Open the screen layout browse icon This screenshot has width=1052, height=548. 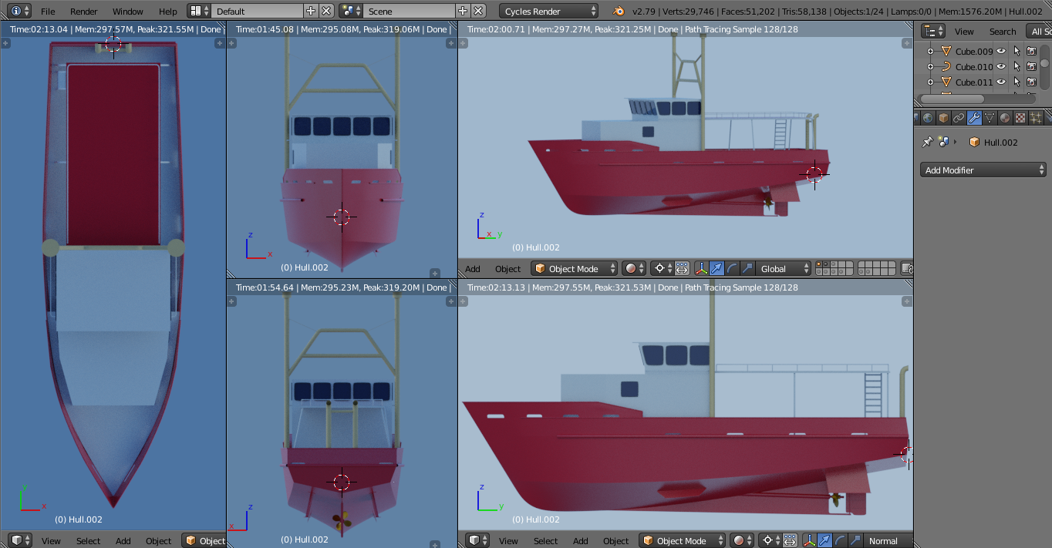point(199,11)
